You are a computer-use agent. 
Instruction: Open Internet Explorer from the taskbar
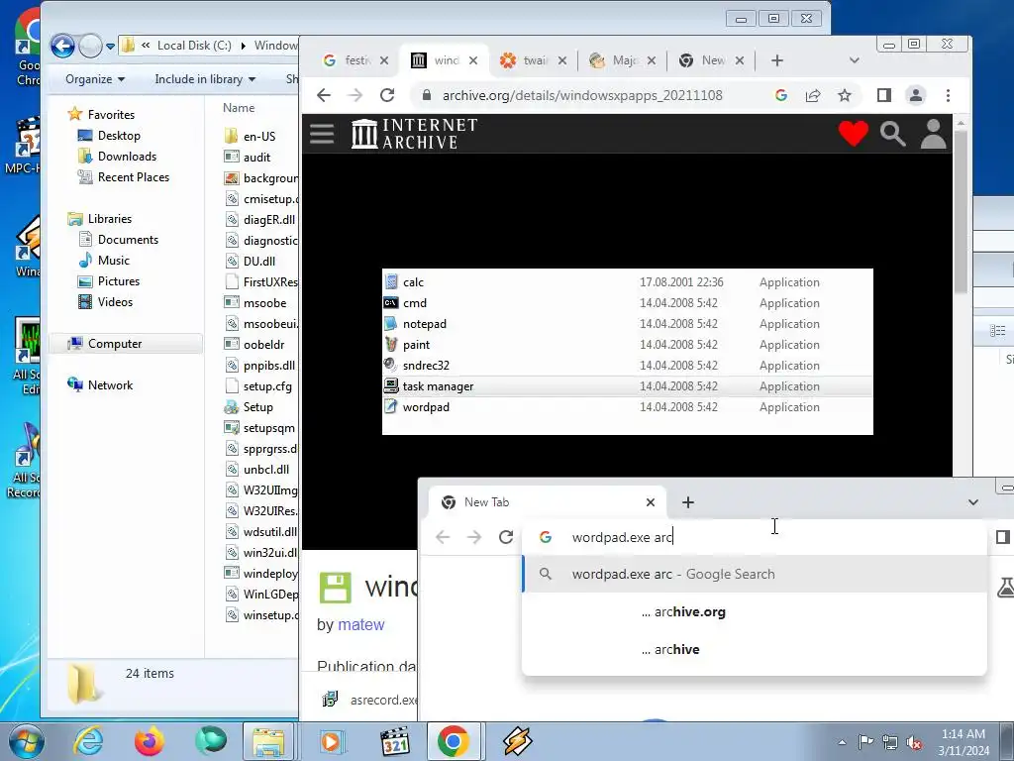click(88, 741)
